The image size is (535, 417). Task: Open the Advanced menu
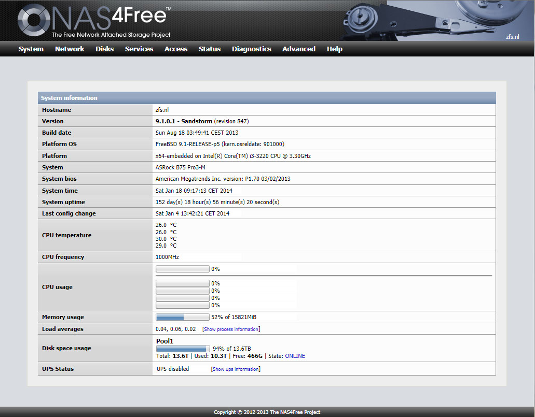[299, 49]
